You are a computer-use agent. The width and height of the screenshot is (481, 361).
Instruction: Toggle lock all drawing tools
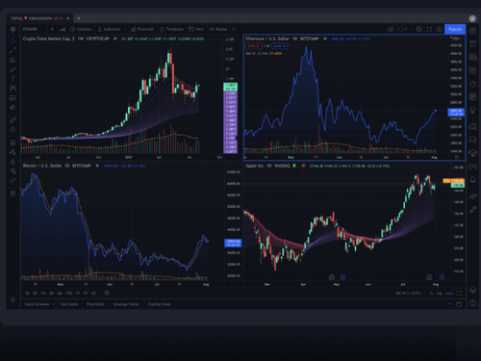(x=13, y=162)
